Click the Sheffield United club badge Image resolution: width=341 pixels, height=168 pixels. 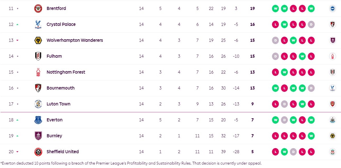(x=38, y=152)
